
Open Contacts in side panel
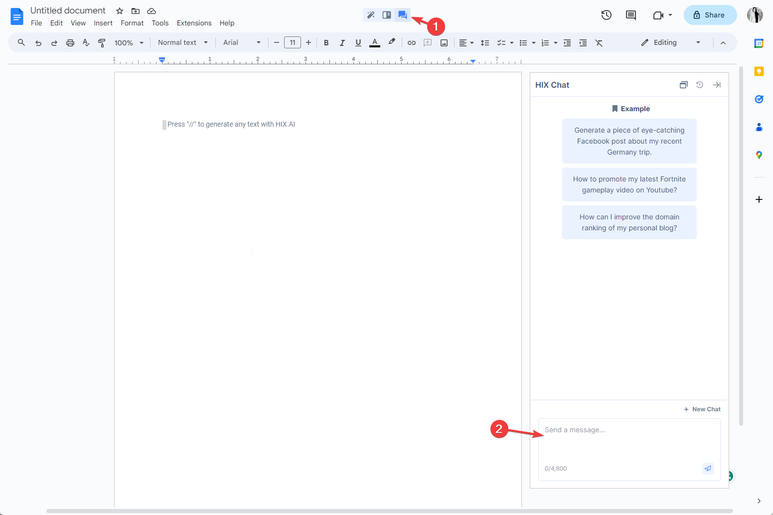pos(759,127)
